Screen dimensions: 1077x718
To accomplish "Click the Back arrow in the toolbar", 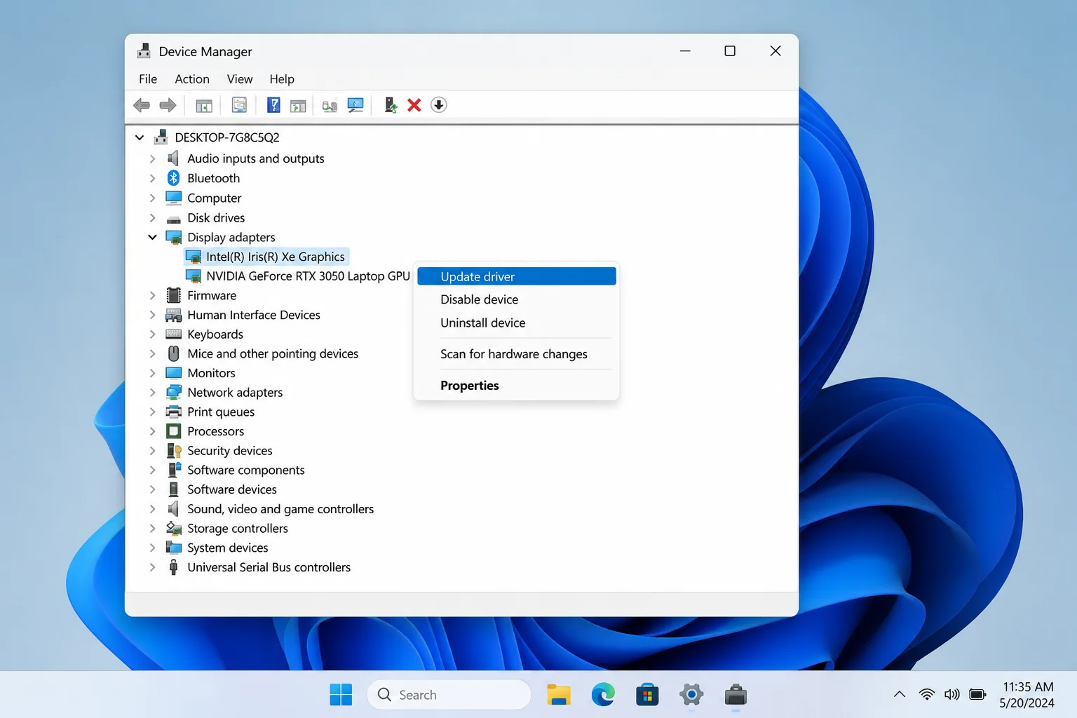I will [x=142, y=105].
